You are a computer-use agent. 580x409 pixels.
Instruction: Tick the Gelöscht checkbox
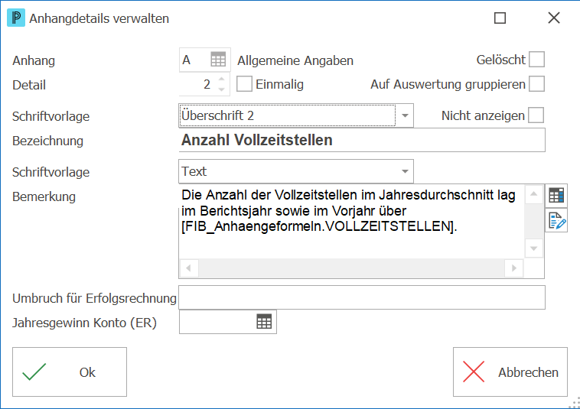[x=536, y=60]
